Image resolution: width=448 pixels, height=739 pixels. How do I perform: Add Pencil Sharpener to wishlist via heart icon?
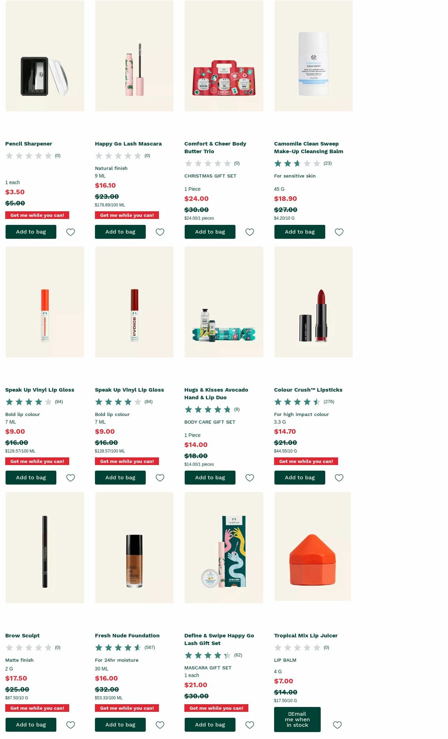tap(71, 232)
